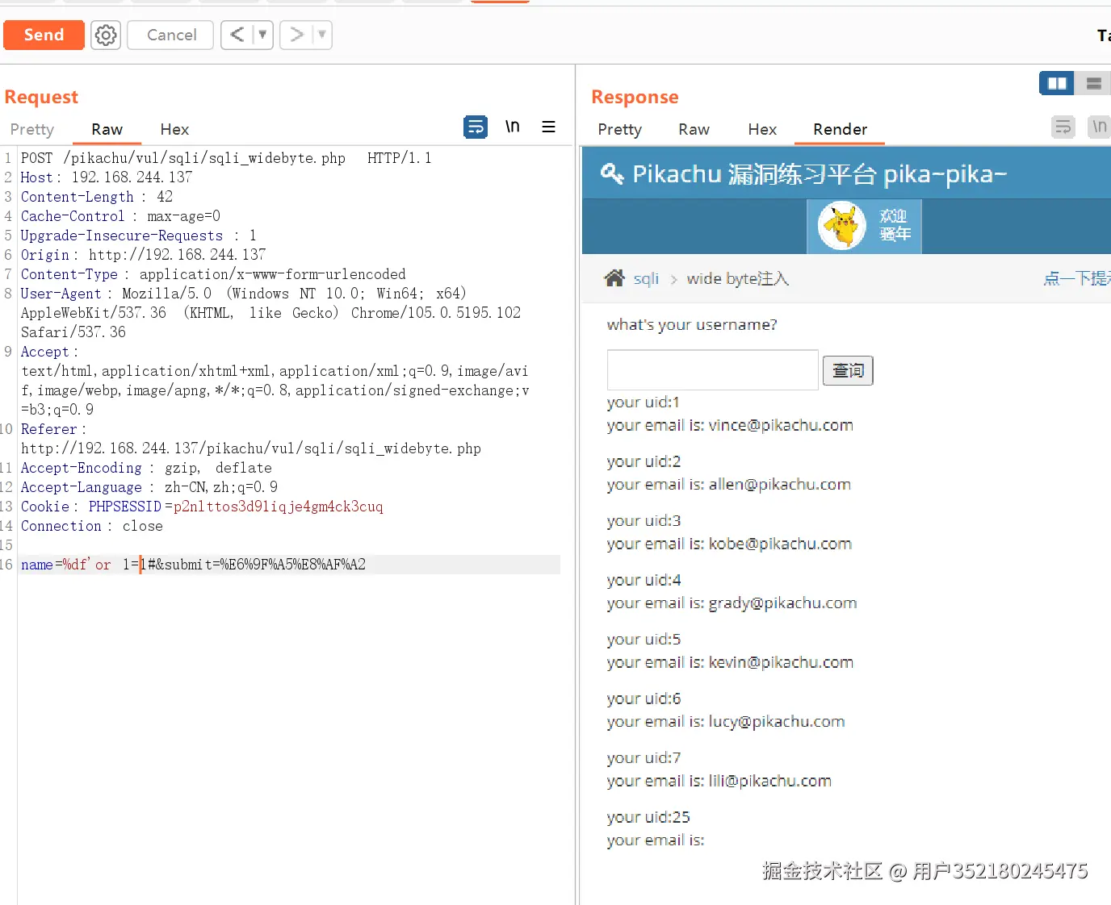Viewport: 1111px width, 905px height.
Task: Toggle word wrap icon in Response panel
Action: pos(1063,127)
